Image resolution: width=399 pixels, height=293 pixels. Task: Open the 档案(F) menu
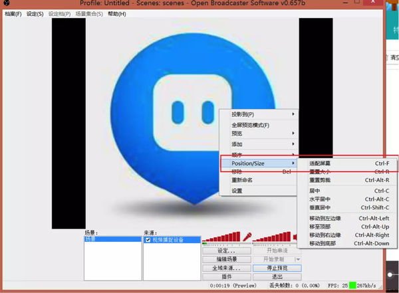point(13,14)
